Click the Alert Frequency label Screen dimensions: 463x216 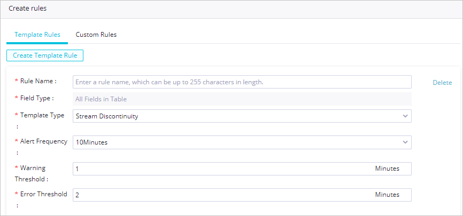pos(43,141)
